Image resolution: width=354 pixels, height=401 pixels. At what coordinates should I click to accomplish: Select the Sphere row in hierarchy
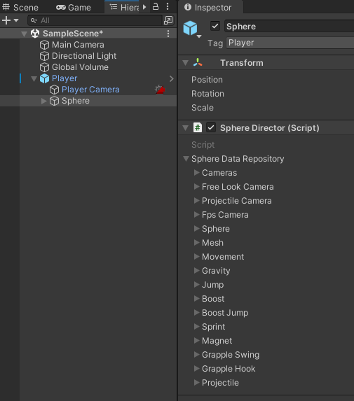tap(88, 101)
